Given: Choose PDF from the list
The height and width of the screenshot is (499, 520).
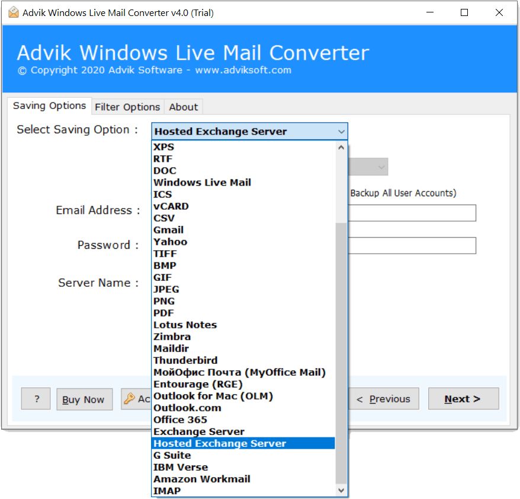Looking at the screenshot, I should point(243,313).
